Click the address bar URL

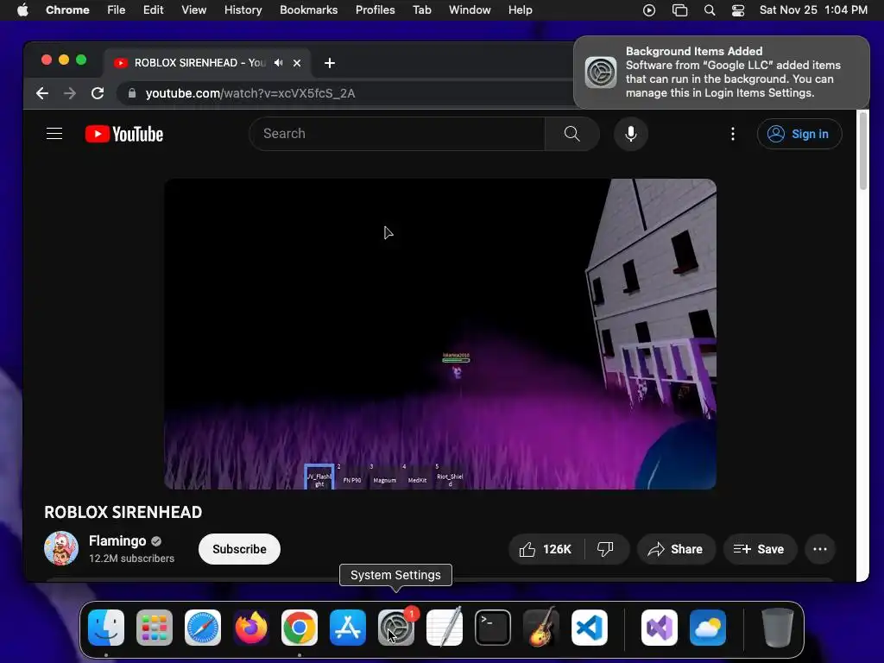[250, 93]
